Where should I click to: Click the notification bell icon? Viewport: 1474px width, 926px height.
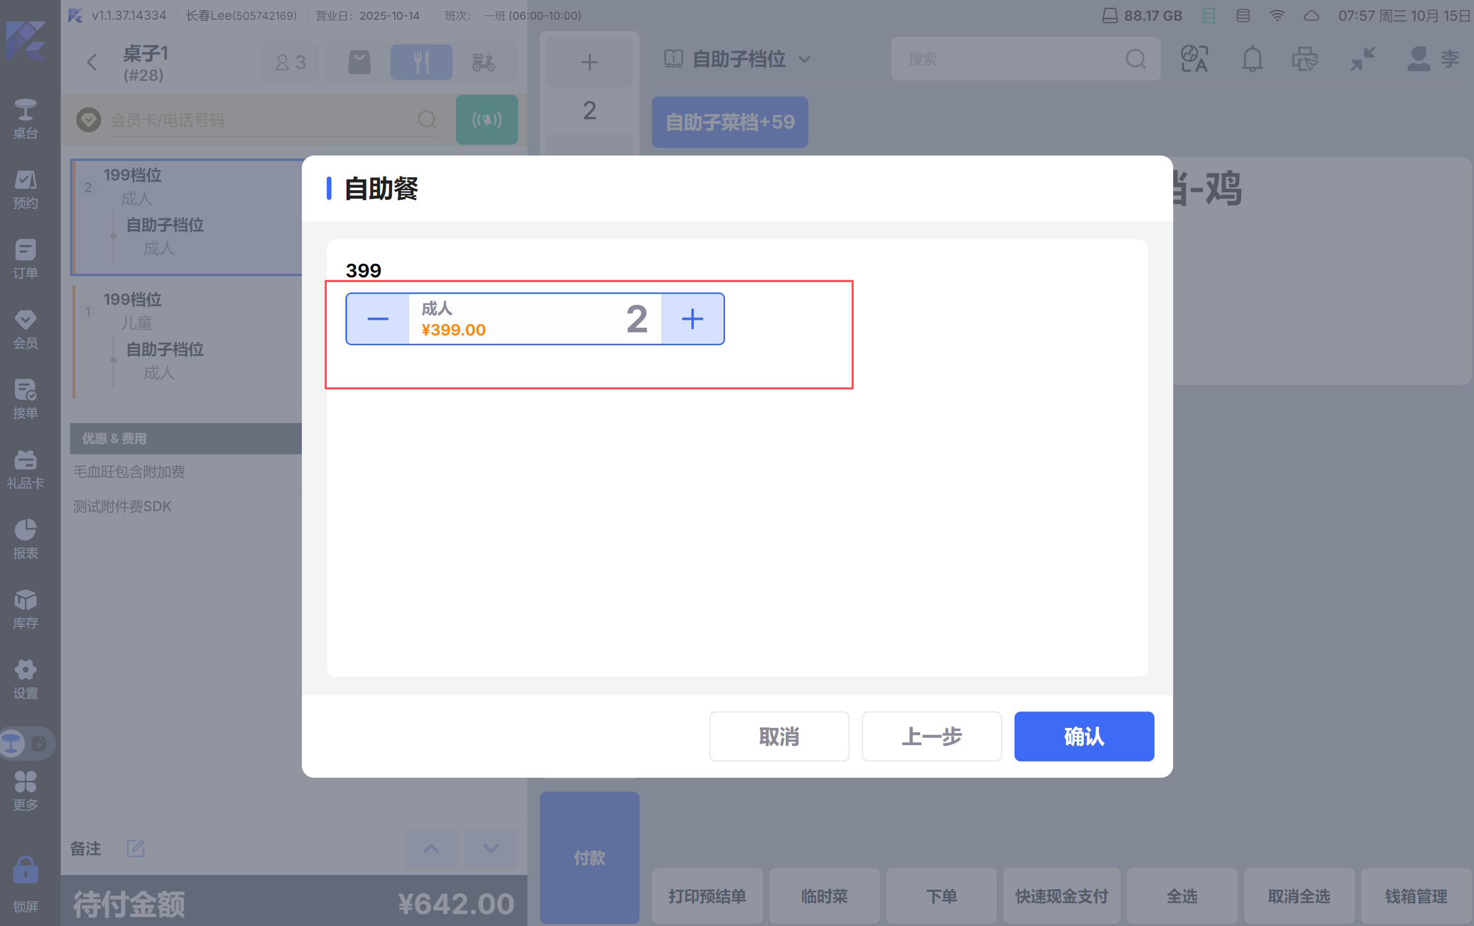pyautogui.click(x=1252, y=60)
